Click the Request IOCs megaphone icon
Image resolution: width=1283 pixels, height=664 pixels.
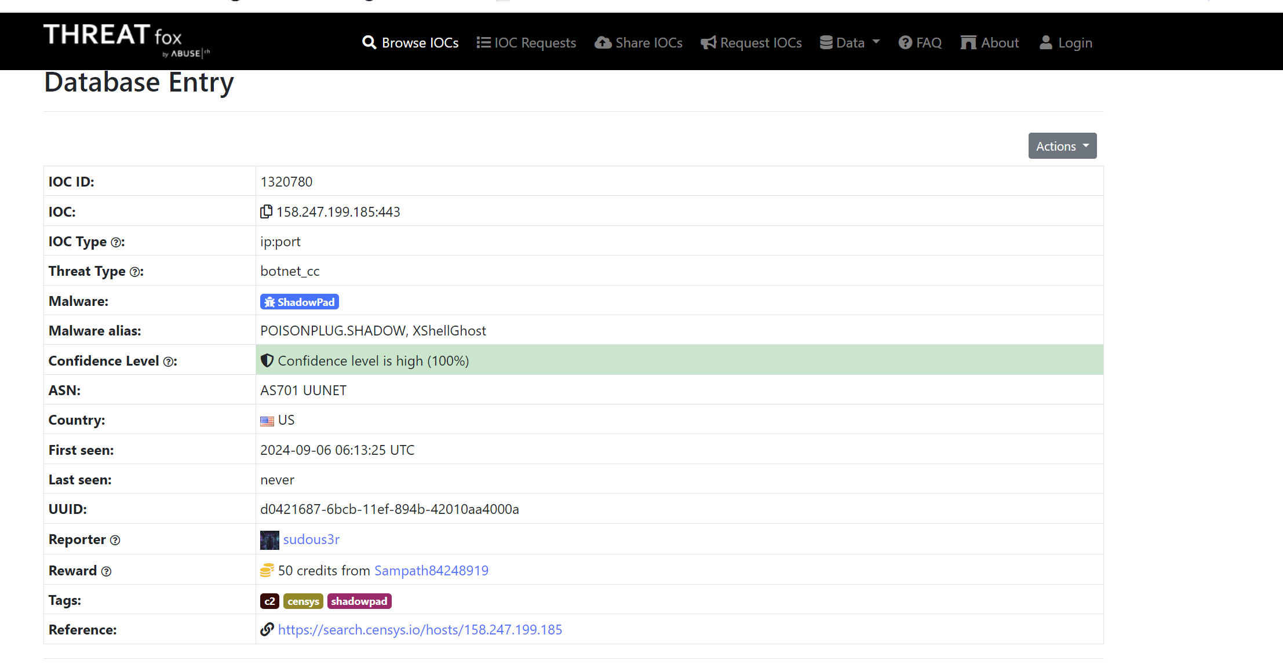(x=708, y=43)
